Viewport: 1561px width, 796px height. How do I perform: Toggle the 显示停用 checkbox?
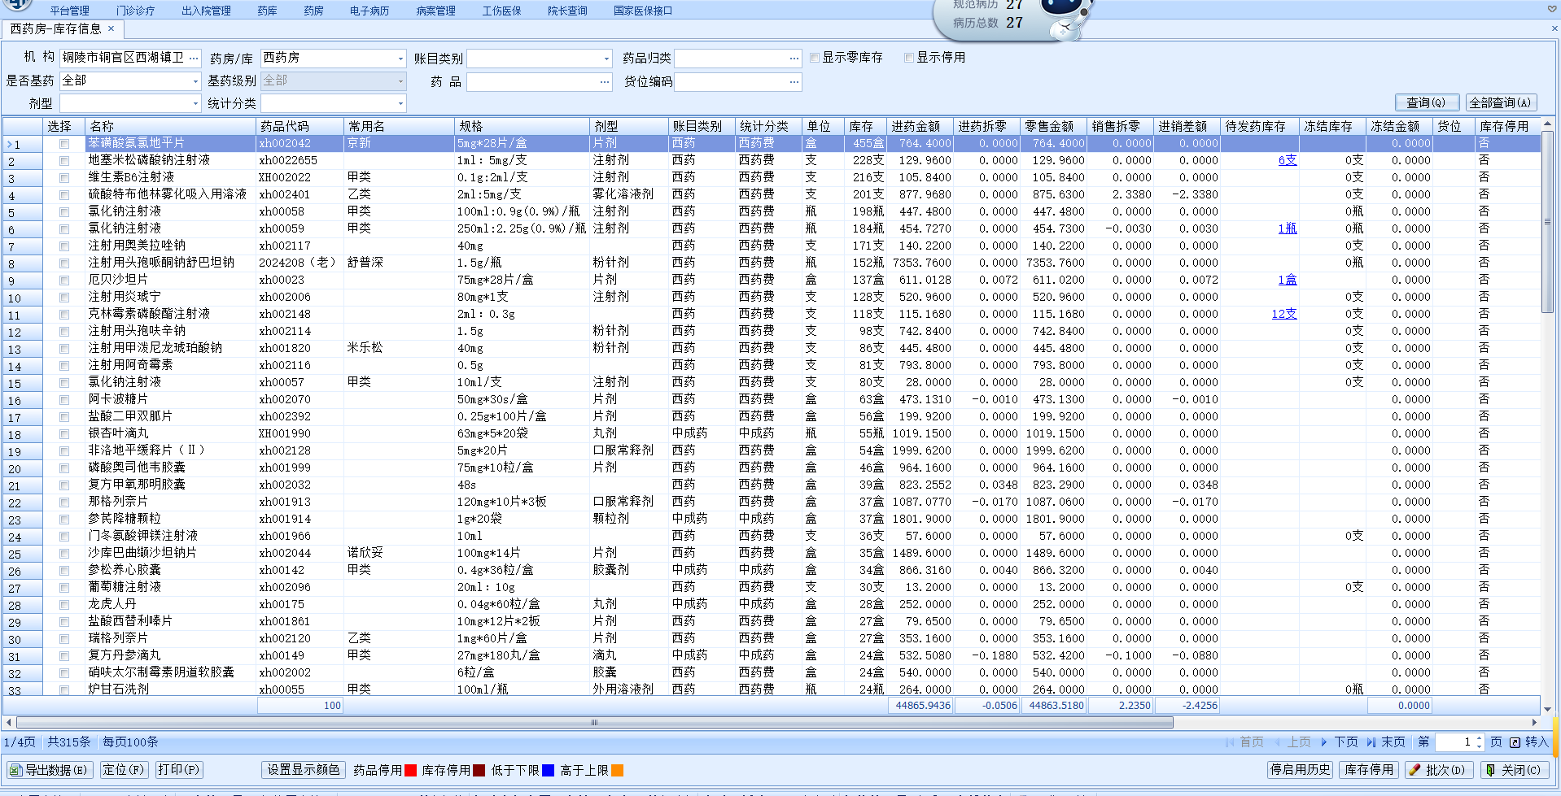(x=909, y=58)
